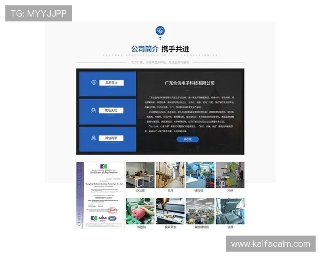Image resolution: width=321 pixels, height=257 pixels.
Task: Select the 品质至上 label button
Action: tap(111, 83)
